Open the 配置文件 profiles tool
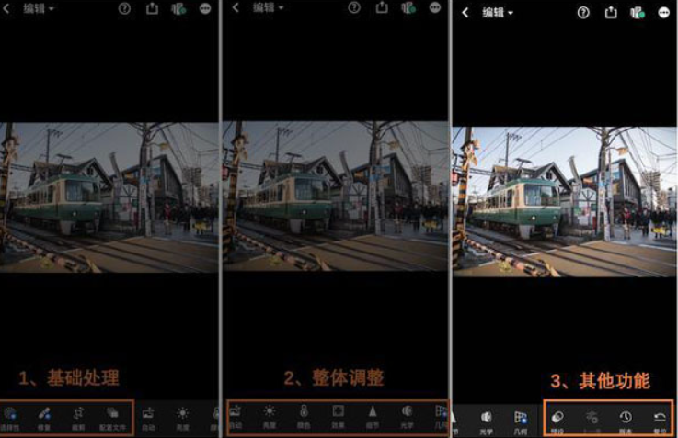 click(x=112, y=419)
